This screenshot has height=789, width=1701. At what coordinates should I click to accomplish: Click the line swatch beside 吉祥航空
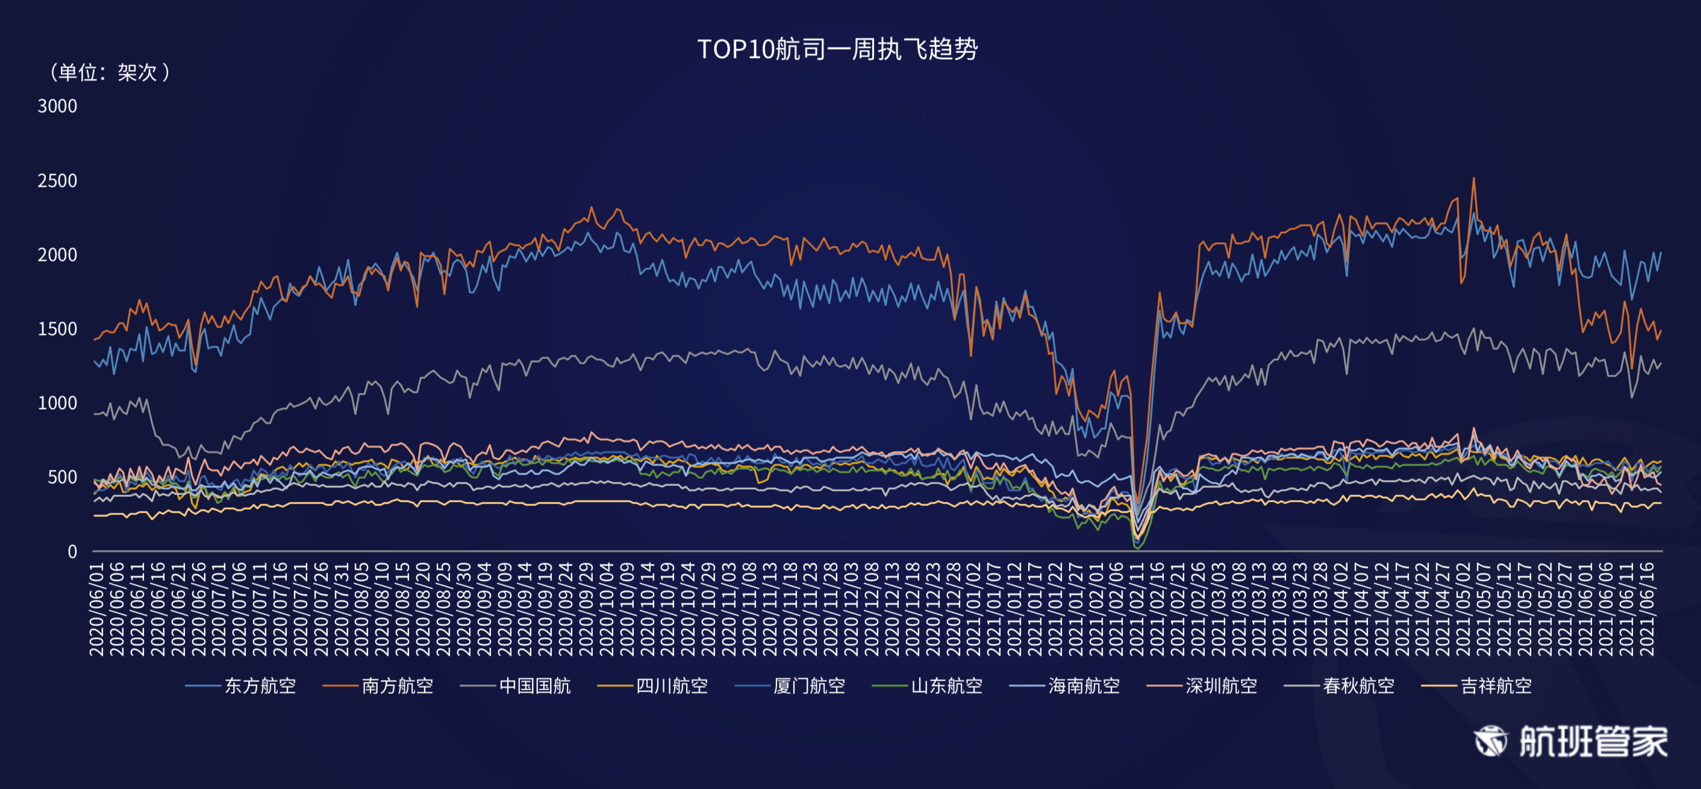point(1439,687)
